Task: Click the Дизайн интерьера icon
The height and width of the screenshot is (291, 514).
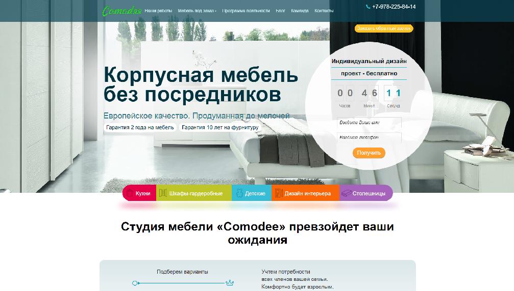Action: (x=279, y=193)
